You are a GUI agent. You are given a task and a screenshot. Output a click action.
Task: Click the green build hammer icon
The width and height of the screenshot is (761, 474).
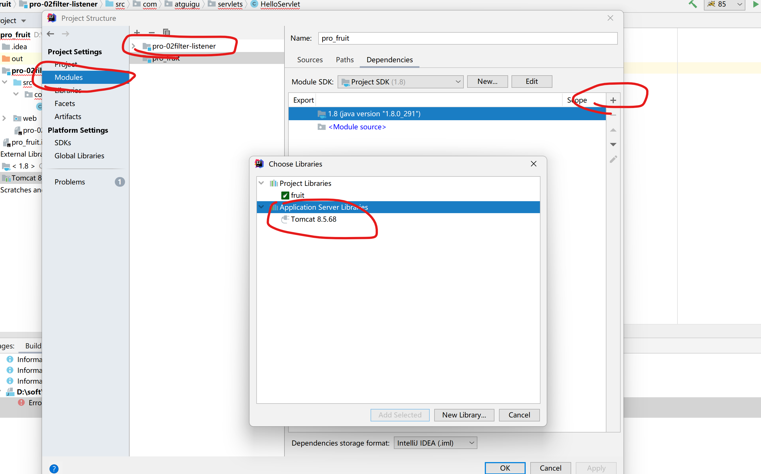(692, 4)
